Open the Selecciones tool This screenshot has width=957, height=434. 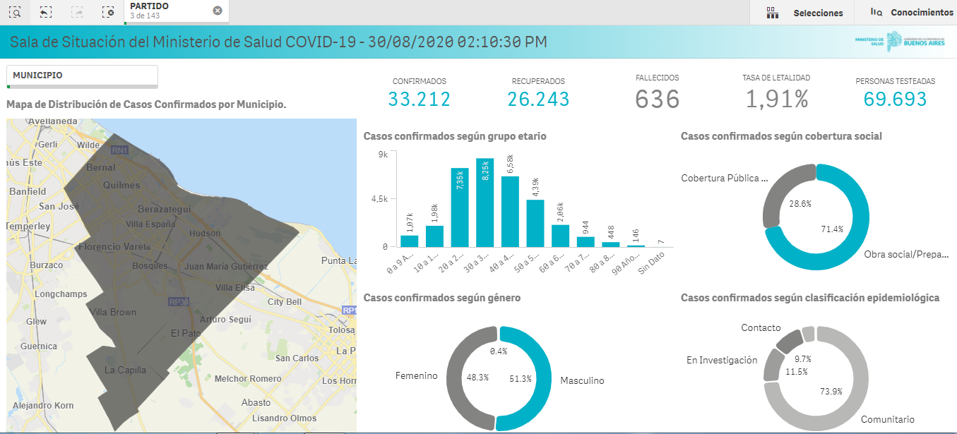[804, 13]
